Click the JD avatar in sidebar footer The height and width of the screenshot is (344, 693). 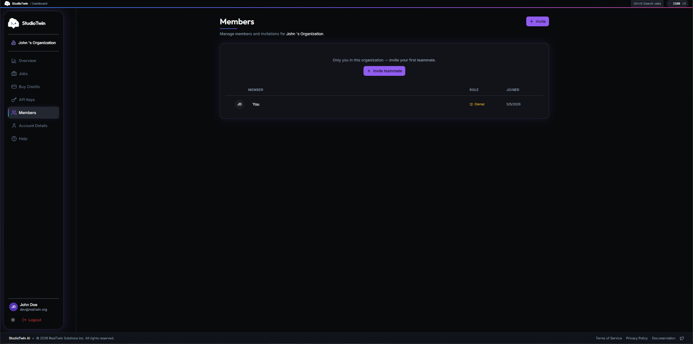pos(13,307)
